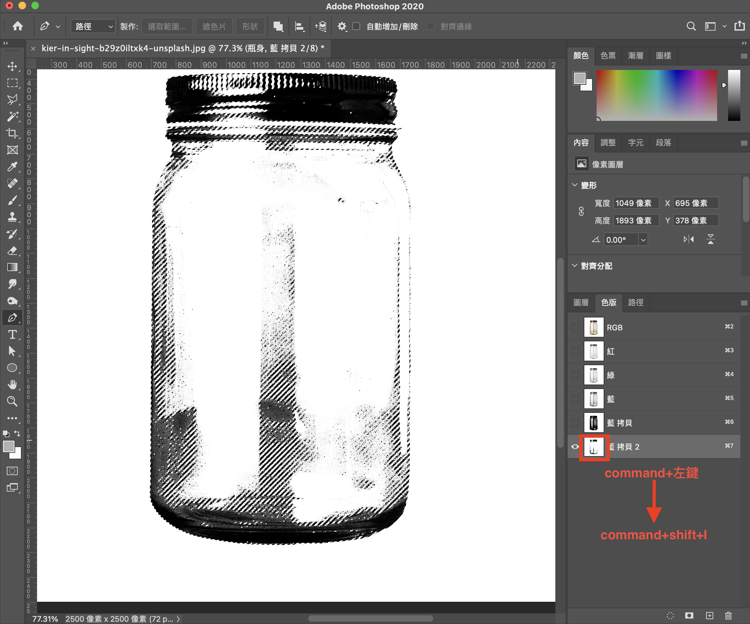750x624 pixels.
Task: Switch to the 色票 tab
Action: [608, 56]
